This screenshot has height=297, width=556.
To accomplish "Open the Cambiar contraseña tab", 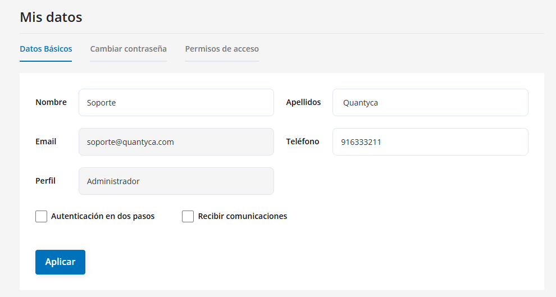I will (x=129, y=49).
